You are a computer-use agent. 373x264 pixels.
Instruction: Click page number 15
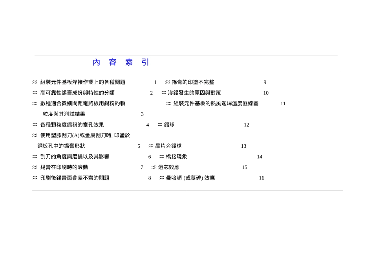245,168
